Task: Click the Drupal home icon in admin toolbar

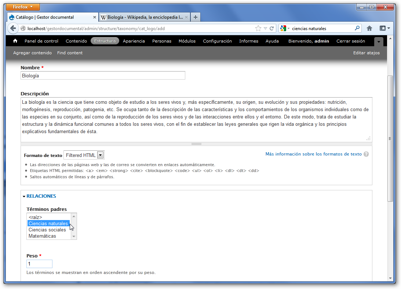Action: tap(15, 41)
